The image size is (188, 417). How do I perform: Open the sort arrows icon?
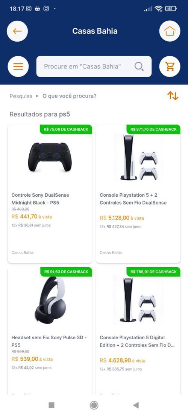(173, 96)
